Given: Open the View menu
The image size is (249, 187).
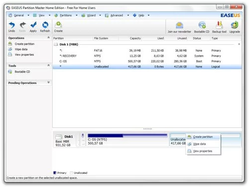Looking at the screenshot, I should click(x=41, y=15).
